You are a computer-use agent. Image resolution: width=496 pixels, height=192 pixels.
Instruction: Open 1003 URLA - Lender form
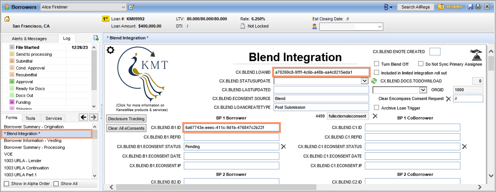click(23, 161)
